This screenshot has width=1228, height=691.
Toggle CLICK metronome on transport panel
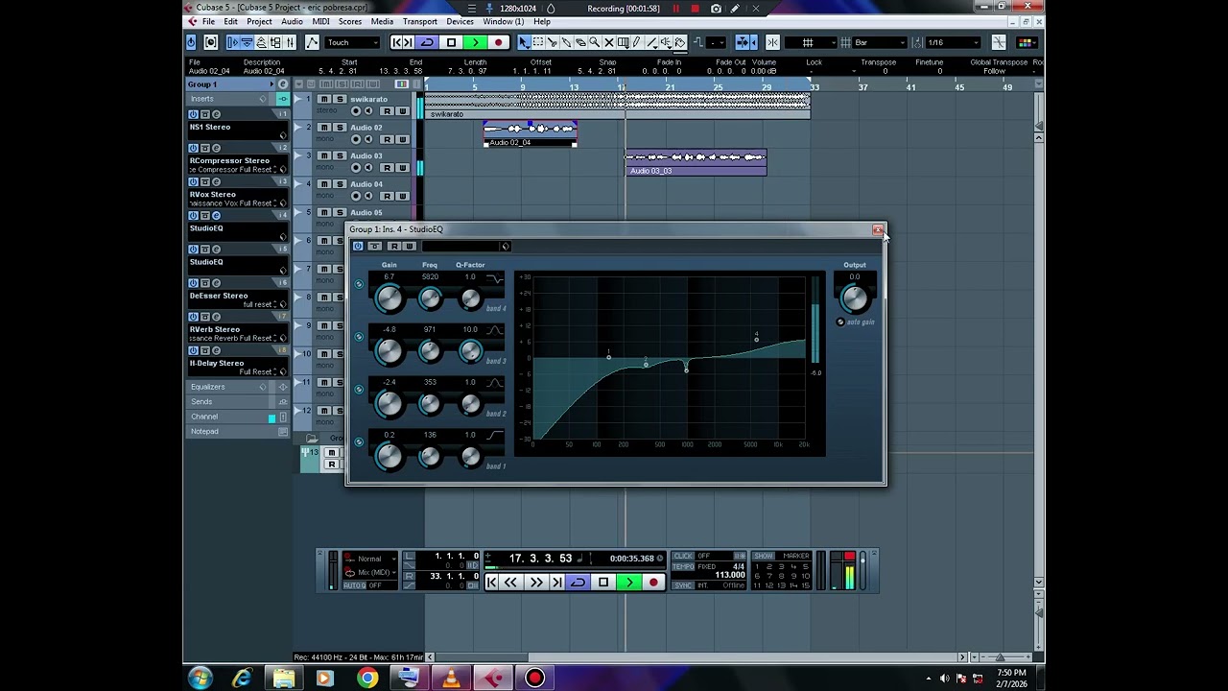coord(683,556)
